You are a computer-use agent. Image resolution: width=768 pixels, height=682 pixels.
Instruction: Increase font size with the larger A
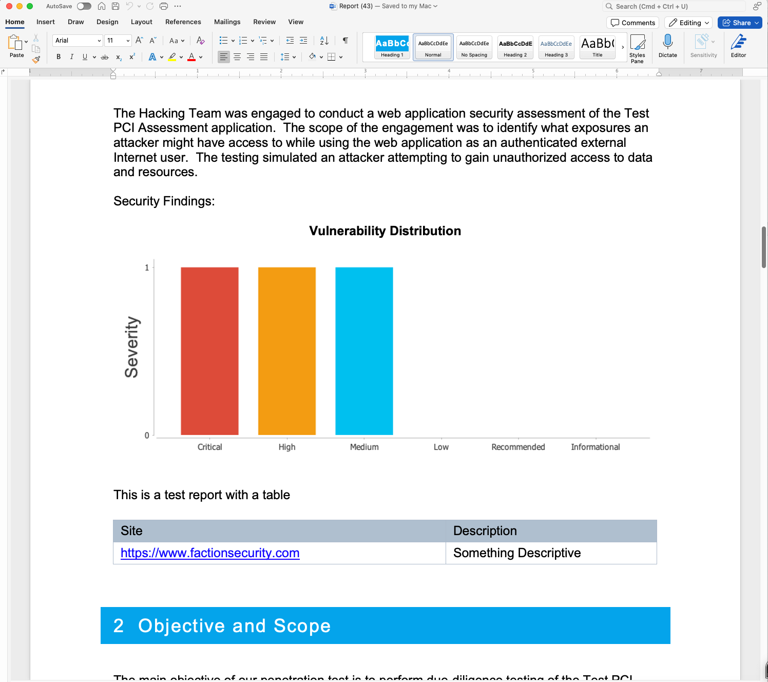(x=139, y=41)
